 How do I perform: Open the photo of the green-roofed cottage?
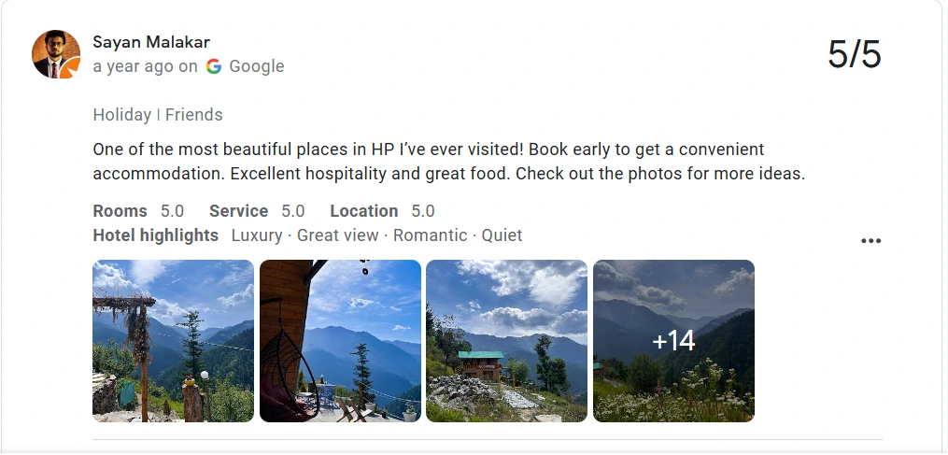pos(506,341)
